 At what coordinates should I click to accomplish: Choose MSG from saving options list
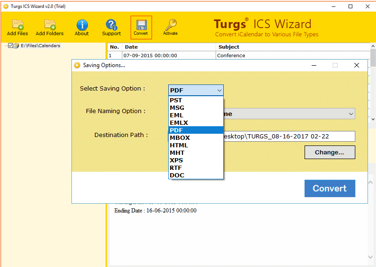196,108
